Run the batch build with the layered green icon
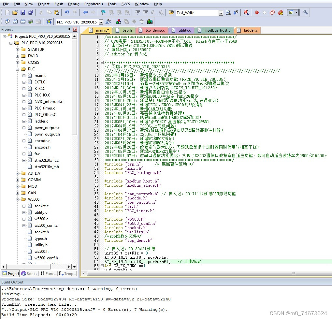 (x=31, y=22)
